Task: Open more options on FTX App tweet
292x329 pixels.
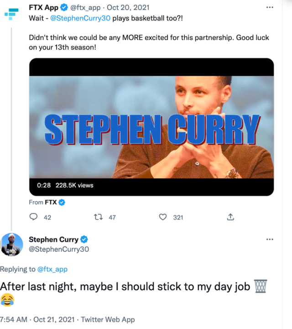Action: pos(270,8)
